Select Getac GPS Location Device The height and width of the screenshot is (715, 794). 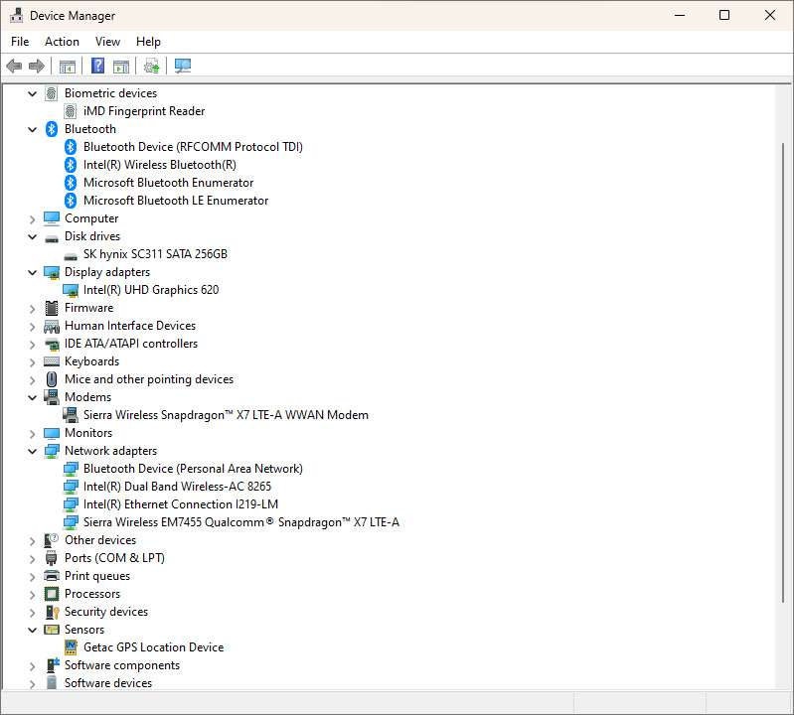[153, 647]
